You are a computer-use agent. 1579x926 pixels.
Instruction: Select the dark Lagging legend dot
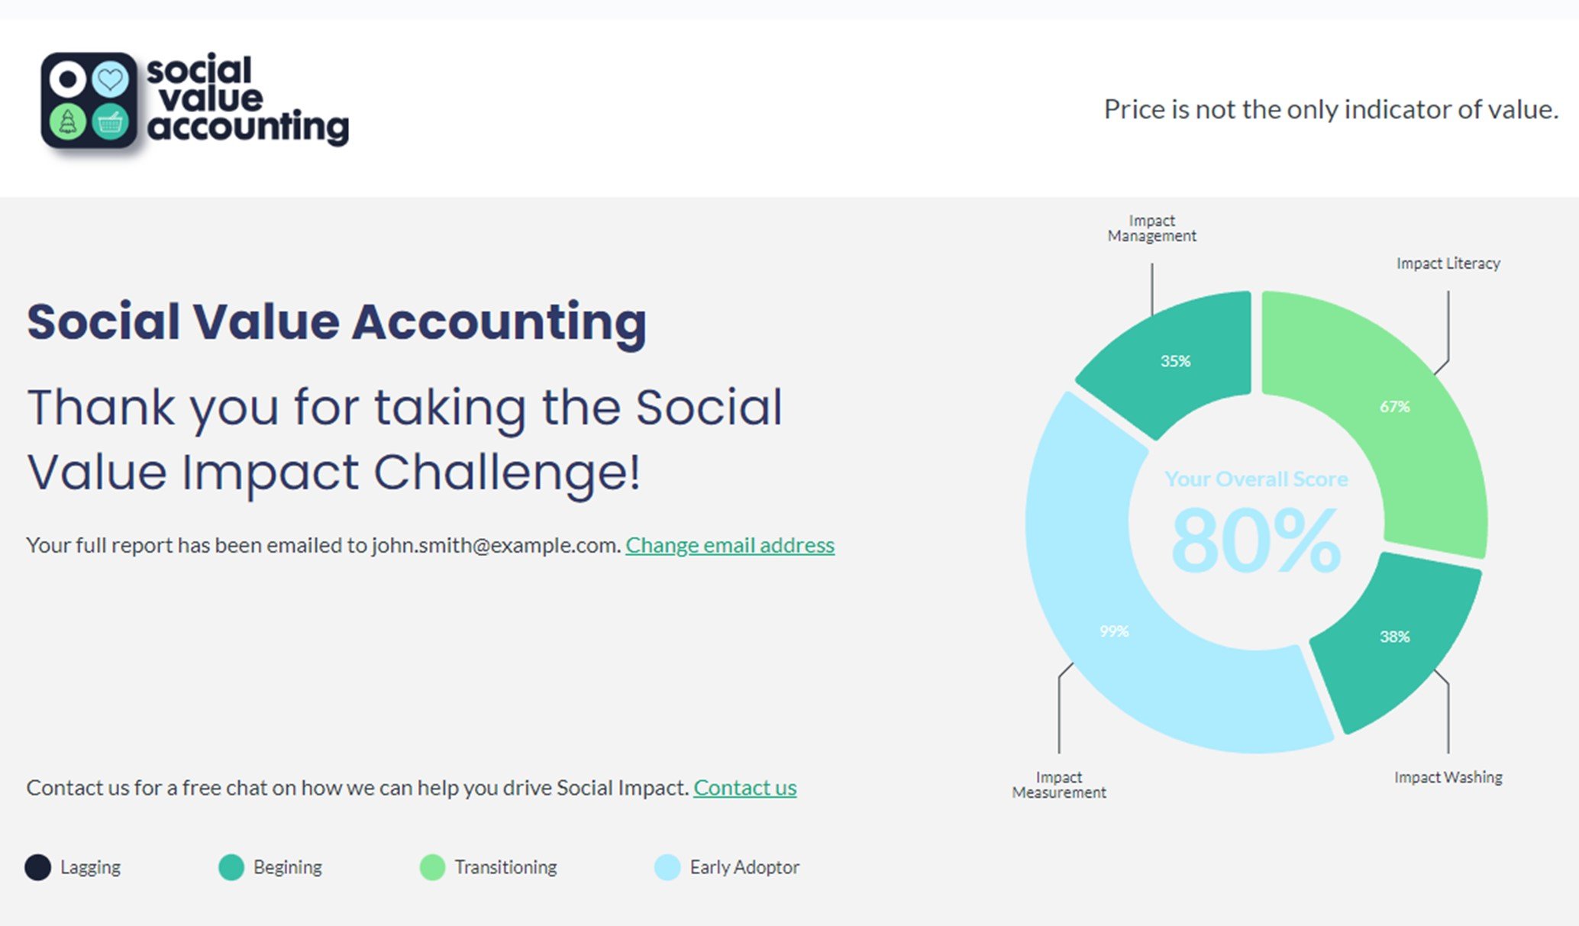[37, 867]
